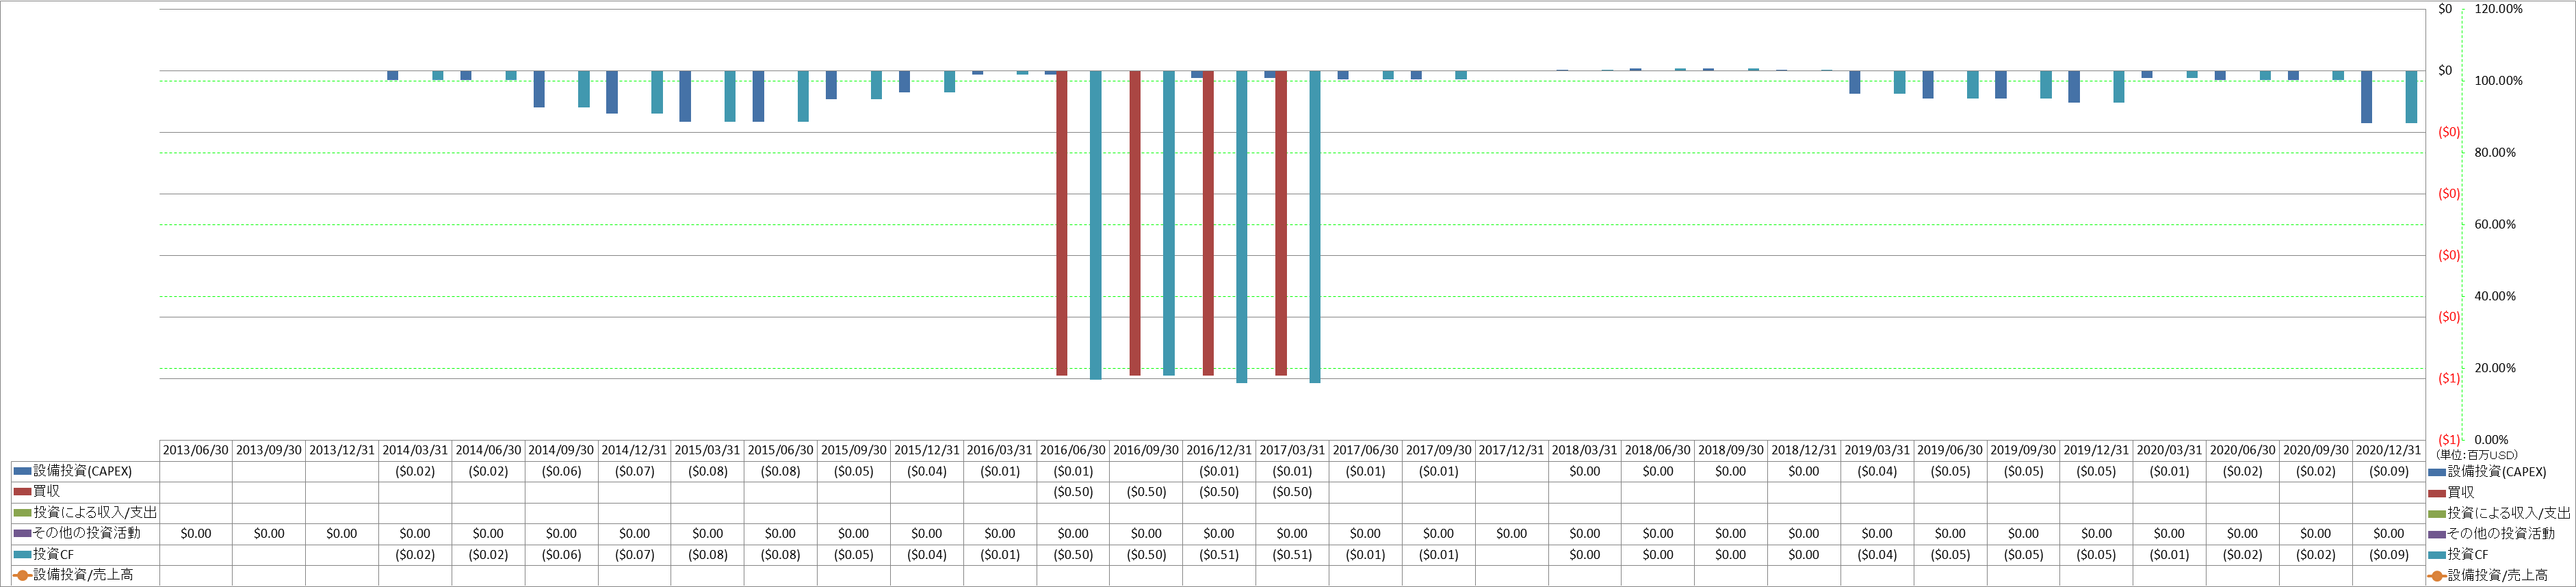Screen dimensions: 2576x587
Task: Click the blue CAPEX bar at 2019/12/31
Action: point(2074,87)
